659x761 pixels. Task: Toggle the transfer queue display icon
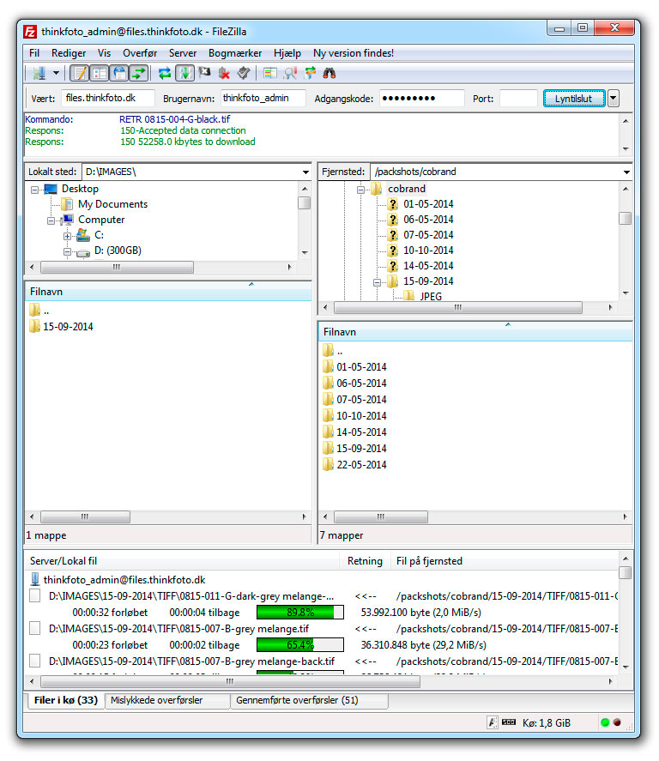point(138,73)
